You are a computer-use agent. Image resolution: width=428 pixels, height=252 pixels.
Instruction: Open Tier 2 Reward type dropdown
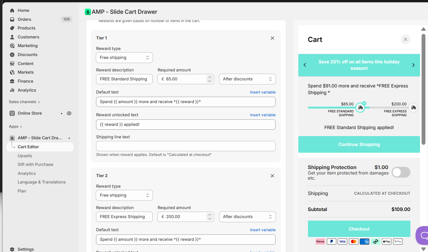click(x=125, y=195)
